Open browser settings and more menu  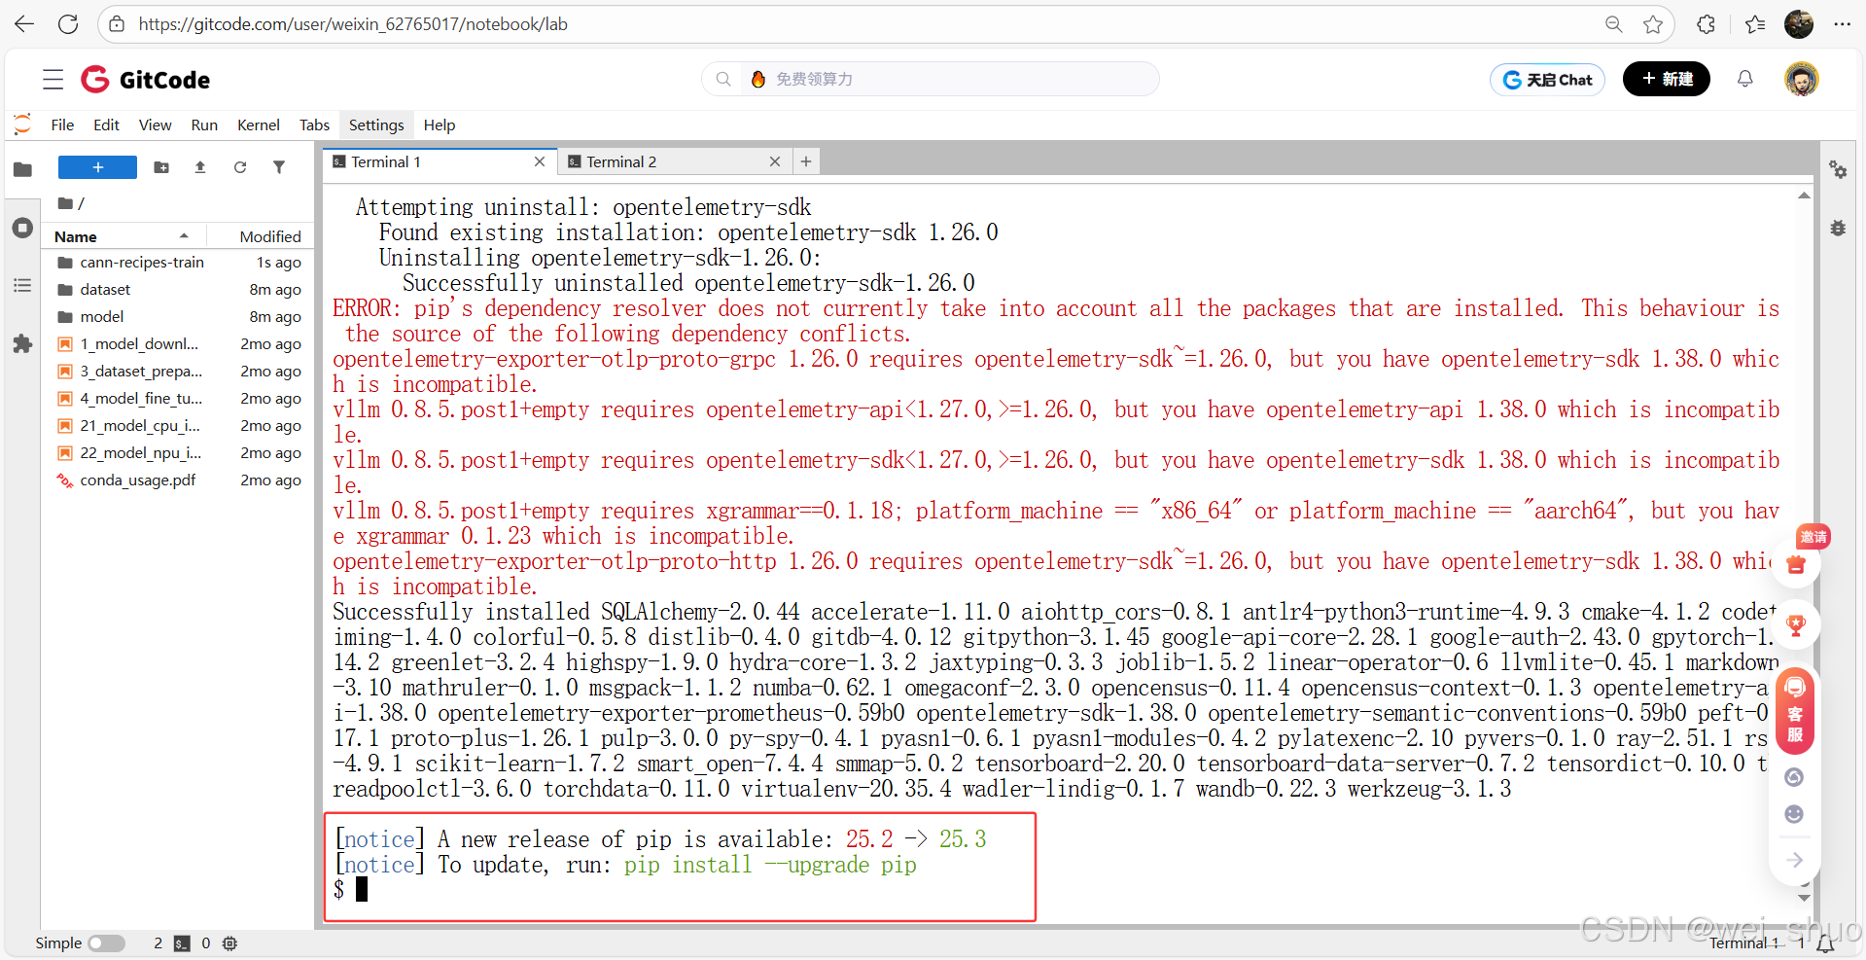pyautogui.click(x=1843, y=24)
